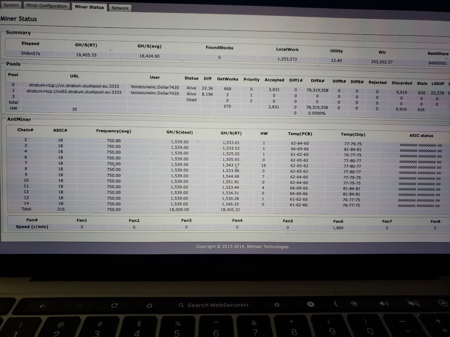Select the Network tab

point(120,8)
